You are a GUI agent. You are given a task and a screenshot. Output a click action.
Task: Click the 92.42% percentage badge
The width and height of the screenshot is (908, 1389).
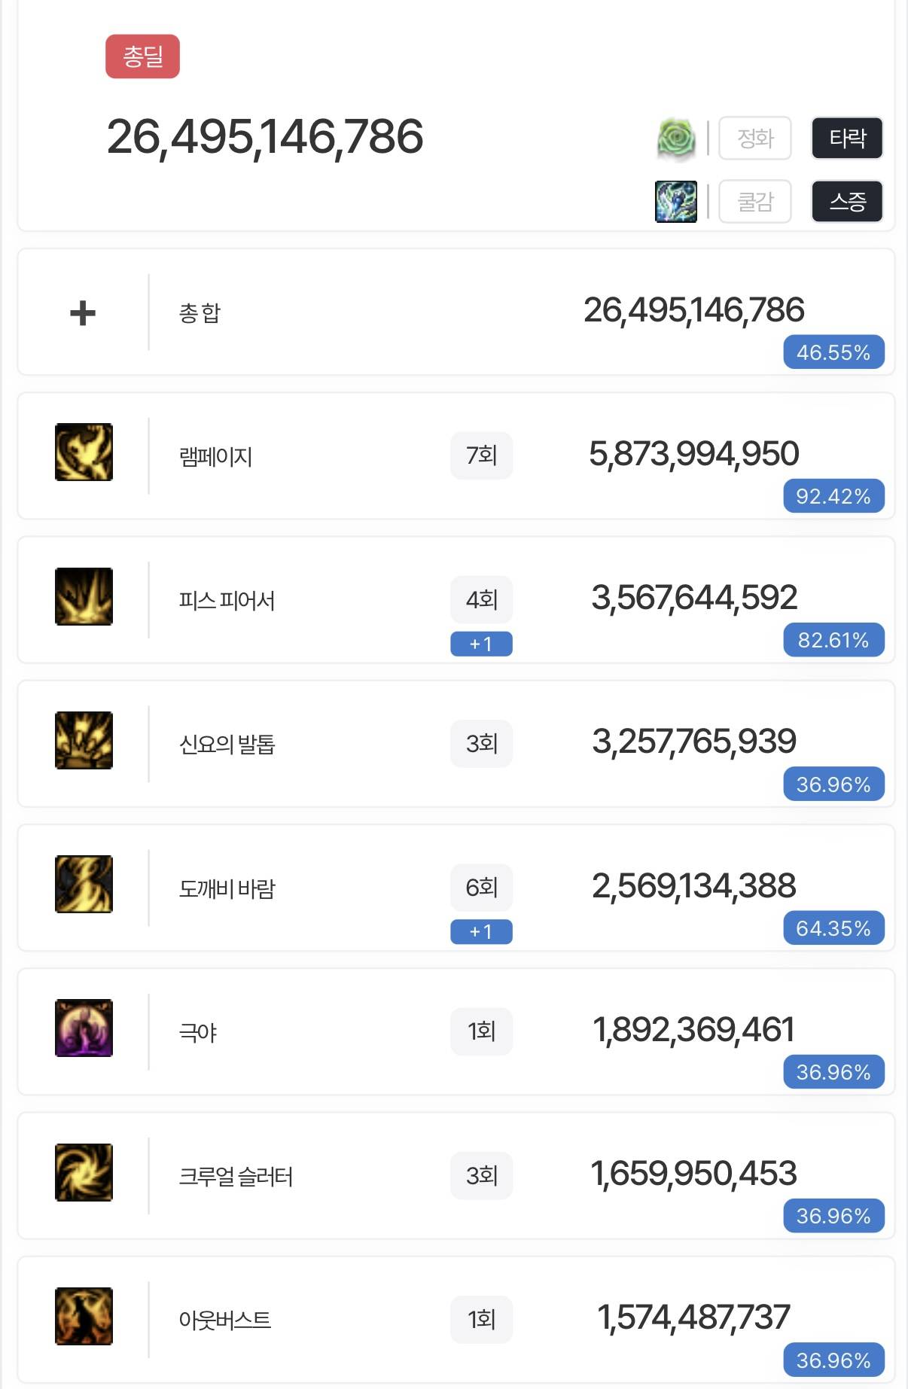833,496
